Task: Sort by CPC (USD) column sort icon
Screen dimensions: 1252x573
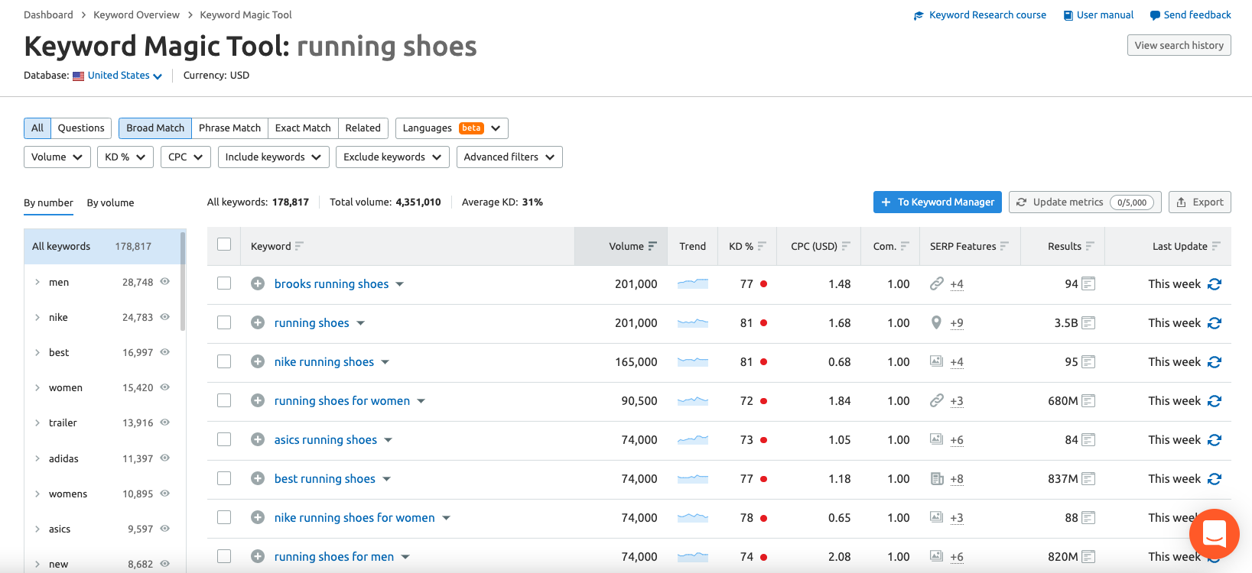Action: pos(846,246)
